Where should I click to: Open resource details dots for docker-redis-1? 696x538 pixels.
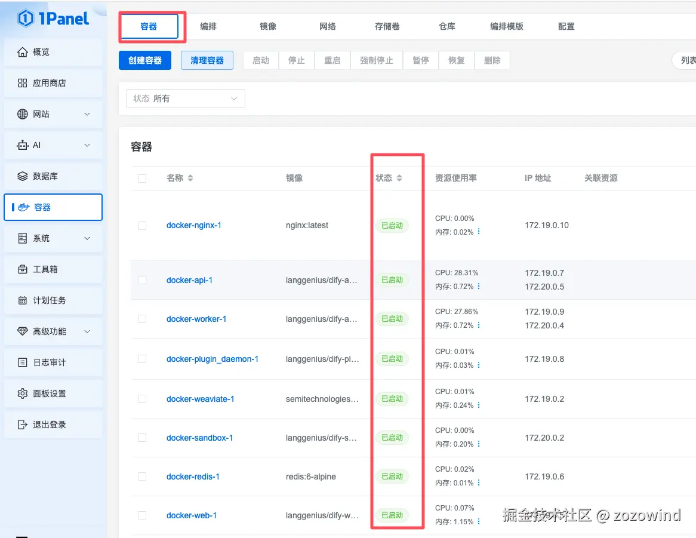pos(479,482)
